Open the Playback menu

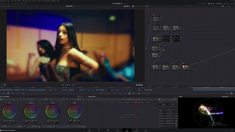[34, 1]
